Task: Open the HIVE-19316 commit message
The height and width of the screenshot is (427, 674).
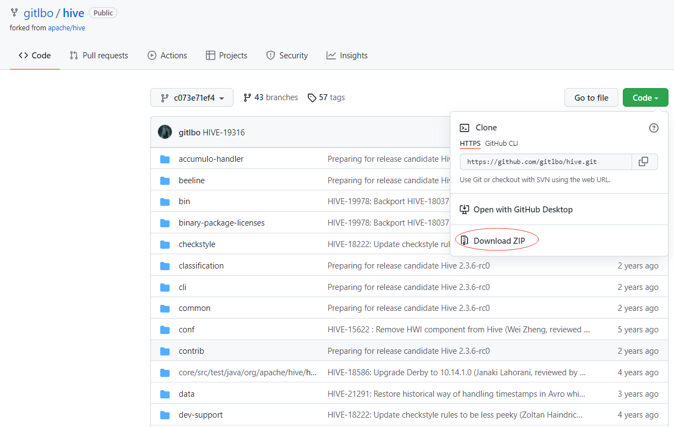Action: [x=224, y=133]
